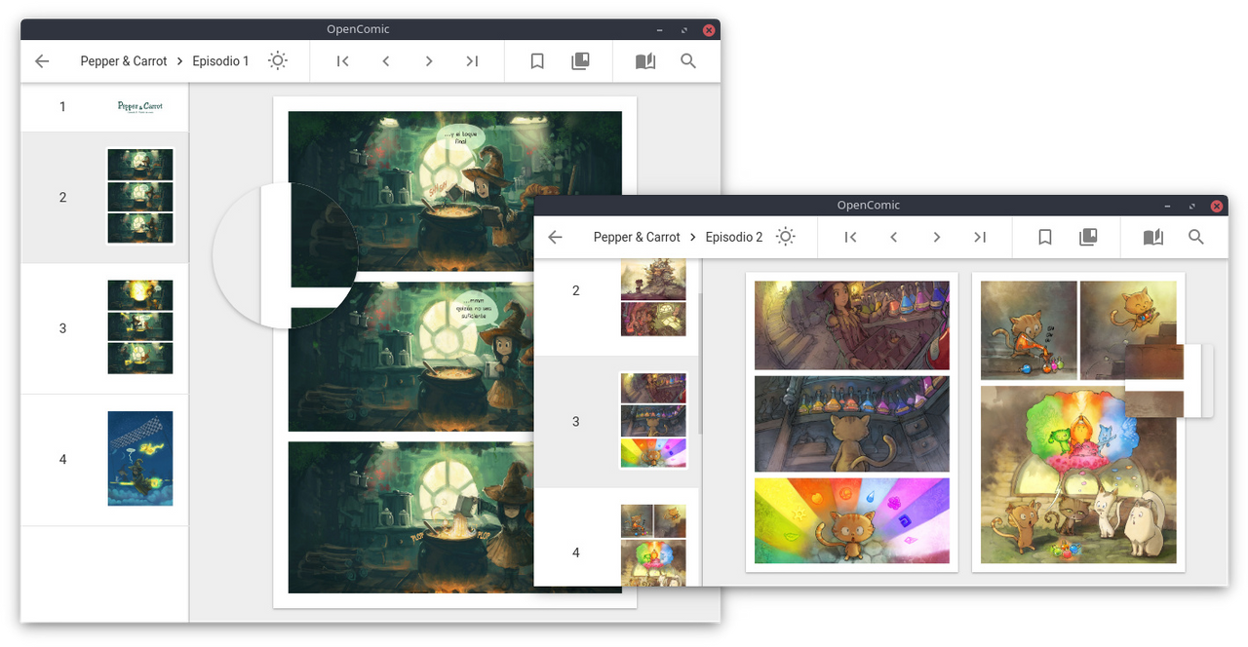Open Pepper & Carrot breadcrumb in Episodio 1 window
This screenshot has height=647, width=1248.
(124, 61)
